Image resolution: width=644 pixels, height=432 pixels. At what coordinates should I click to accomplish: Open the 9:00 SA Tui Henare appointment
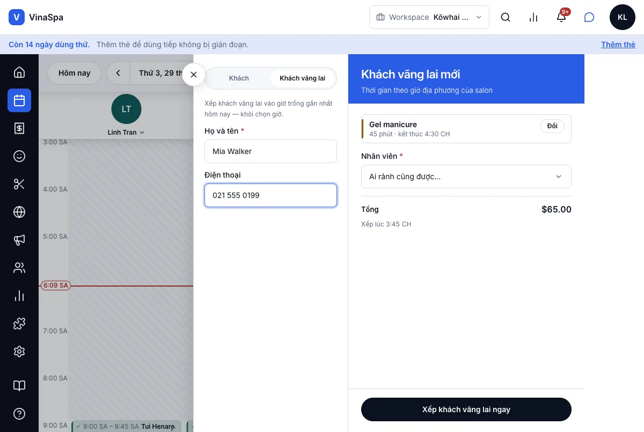(127, 427)
